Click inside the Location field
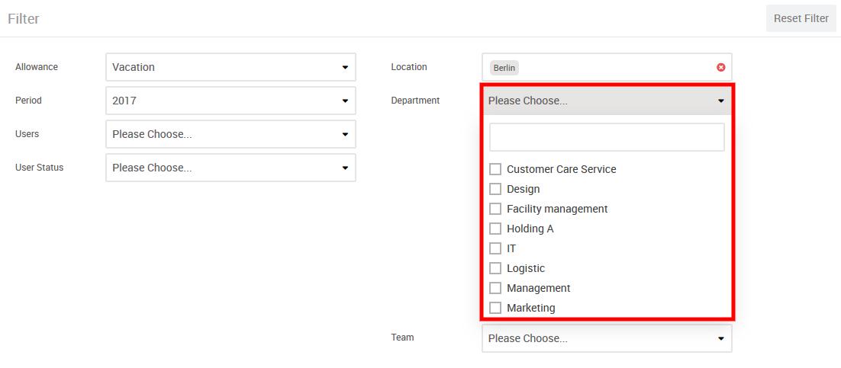 [611, 67]
